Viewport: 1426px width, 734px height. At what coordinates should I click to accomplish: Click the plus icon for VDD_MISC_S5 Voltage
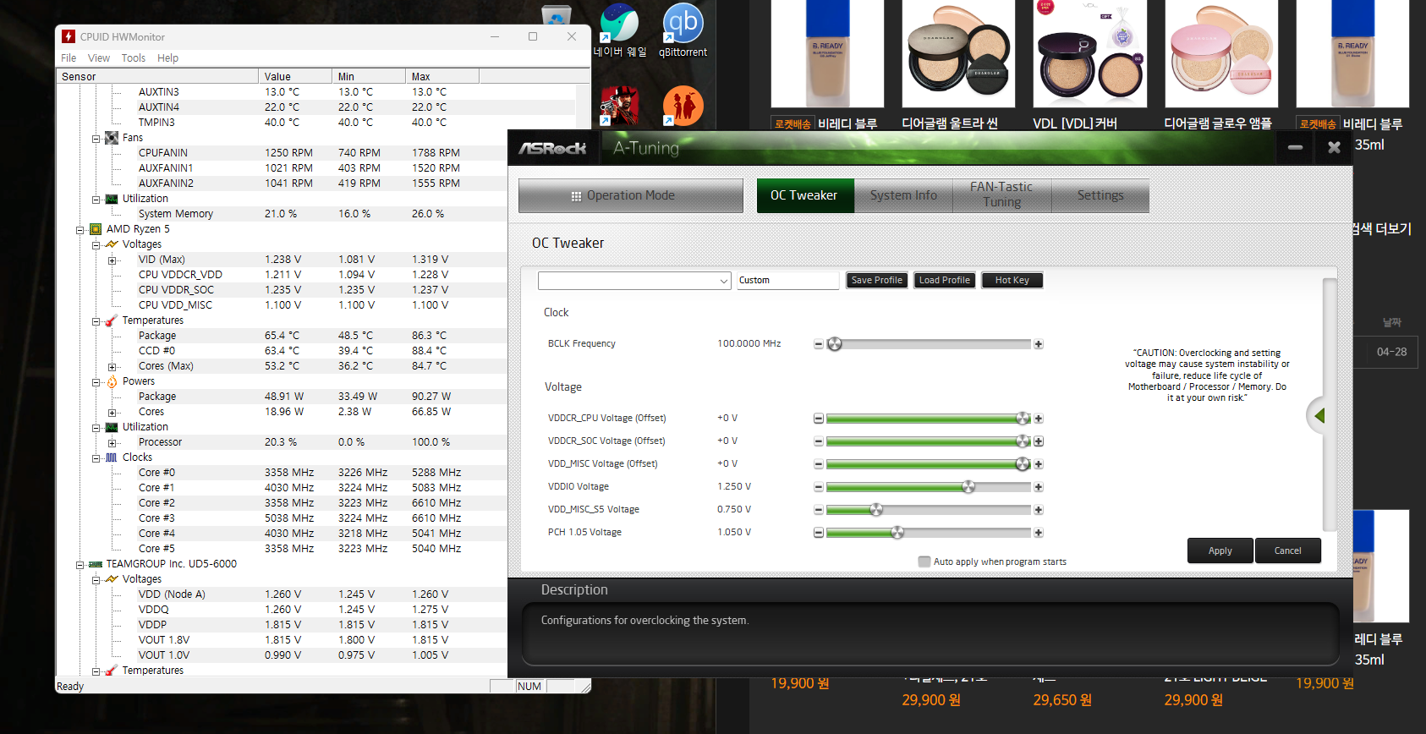[x=1039, y=510]
